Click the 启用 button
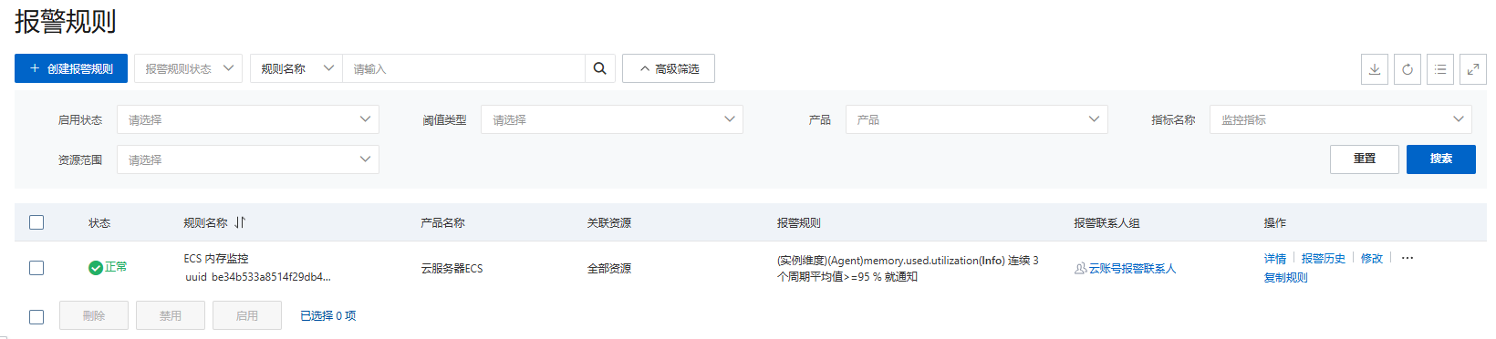 tap(247, 315)
